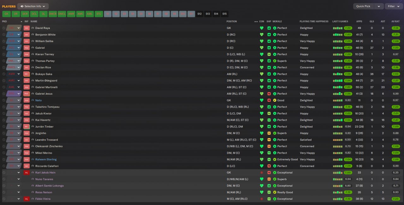Click Nuno Tavares's orange sharpness icon

pos(269,179)
